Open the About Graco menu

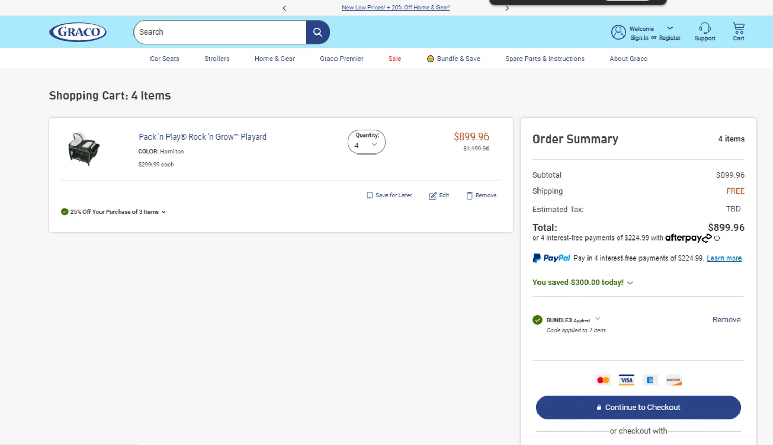click(x=628, y=59)
